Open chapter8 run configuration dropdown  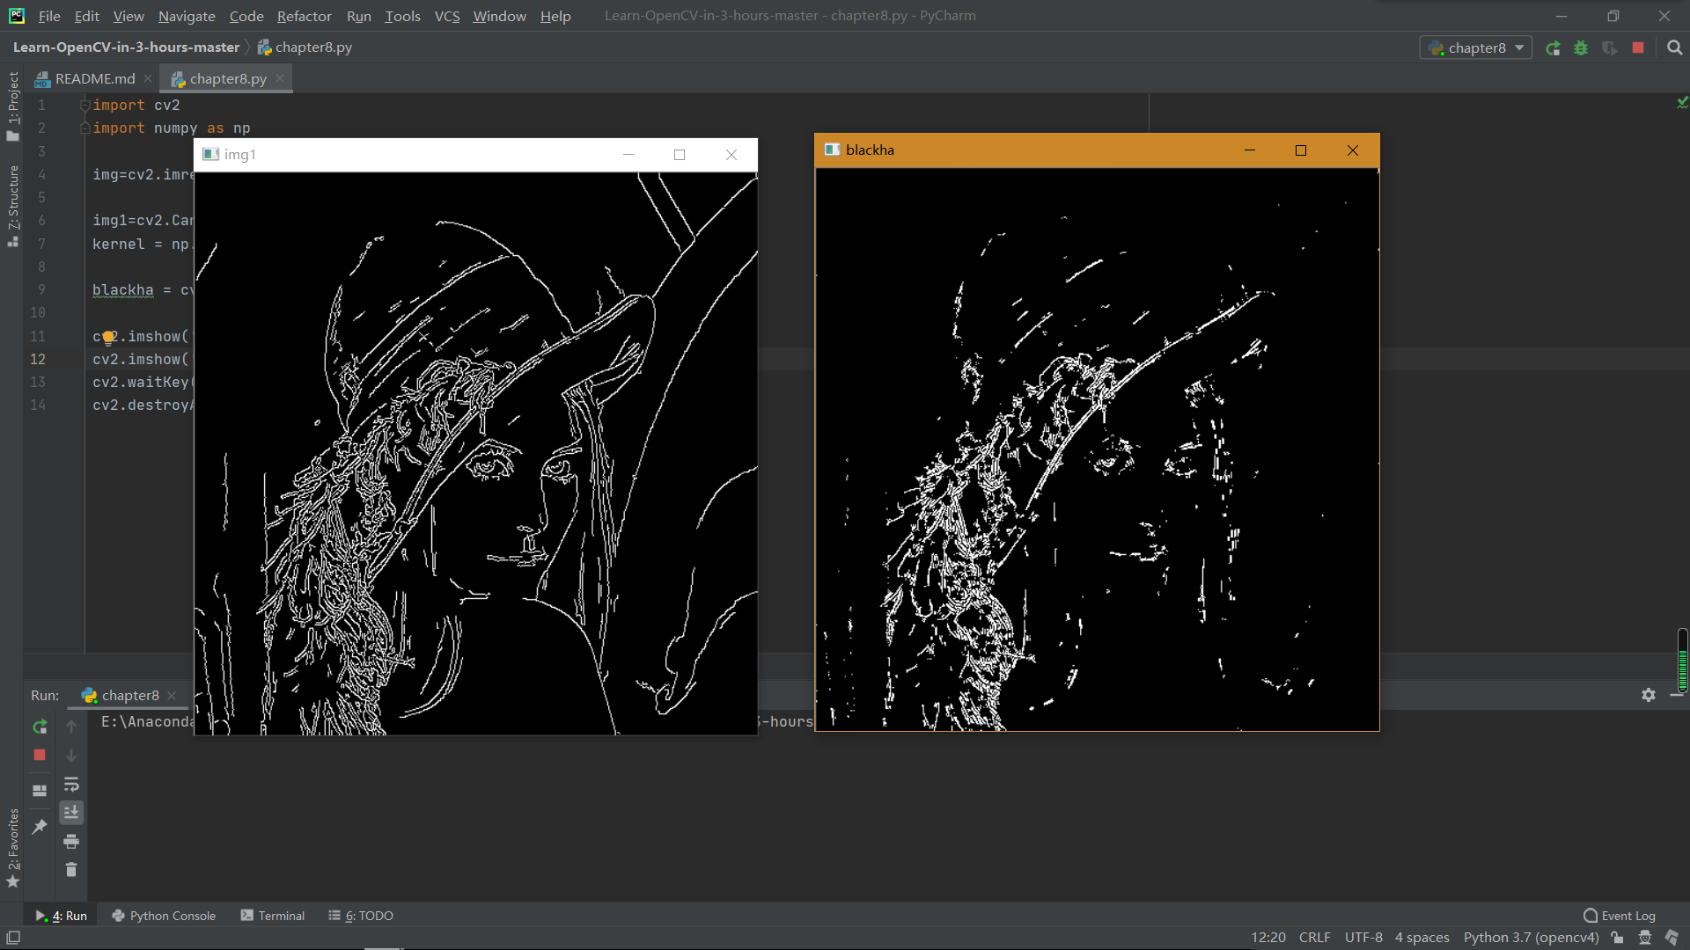click(1476, 48)
